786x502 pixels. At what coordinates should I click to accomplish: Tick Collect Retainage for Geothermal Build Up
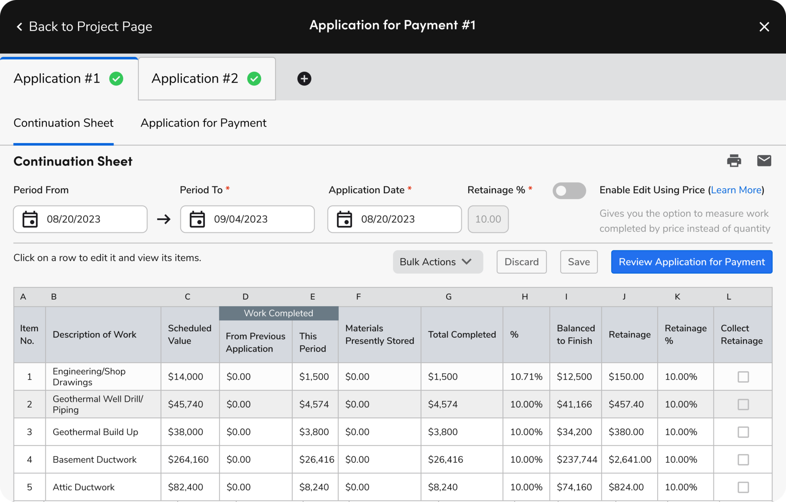click(743, 432)
